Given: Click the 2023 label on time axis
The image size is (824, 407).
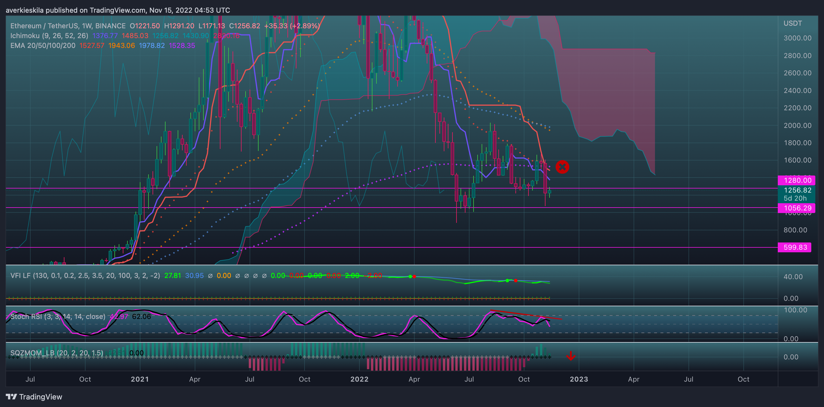Looking at the screenshot, I should (579, 379).
